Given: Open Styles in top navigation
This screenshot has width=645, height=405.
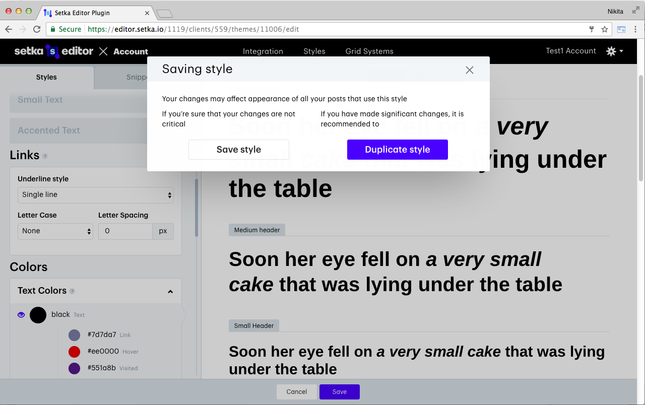Looking at the screenshot, I should pyautogui.click(x=314, y=51).
